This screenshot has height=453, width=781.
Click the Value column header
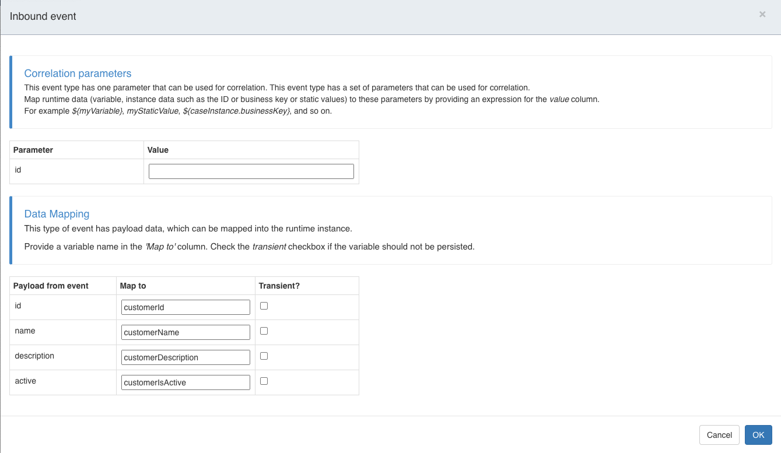(158, 150)
